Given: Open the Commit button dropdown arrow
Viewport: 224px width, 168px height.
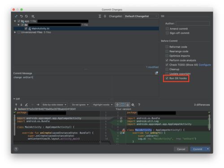Looking at the screenshot, I should 208,149.
